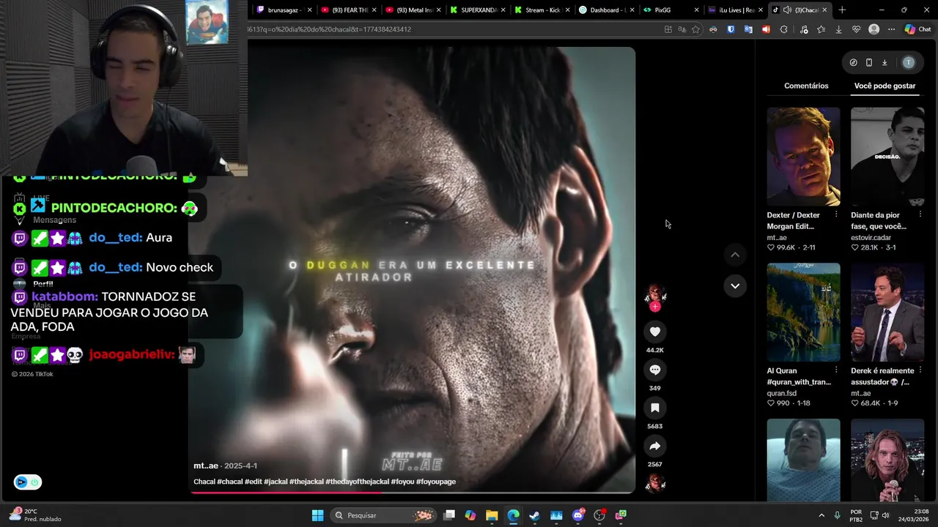Like the video with the heart icon

pyautogui.click(x=655, y=332)
